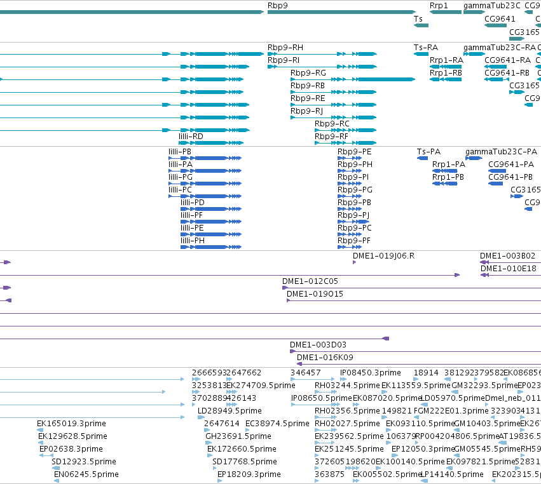Select the Rbp9-PH protein label

(x=355, y=165)
